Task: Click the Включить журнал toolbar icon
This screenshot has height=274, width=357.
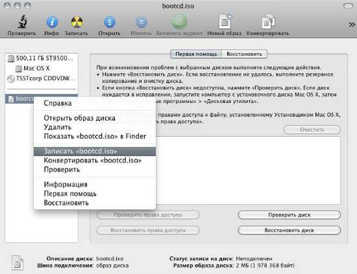Action: (x=179, y=22)
